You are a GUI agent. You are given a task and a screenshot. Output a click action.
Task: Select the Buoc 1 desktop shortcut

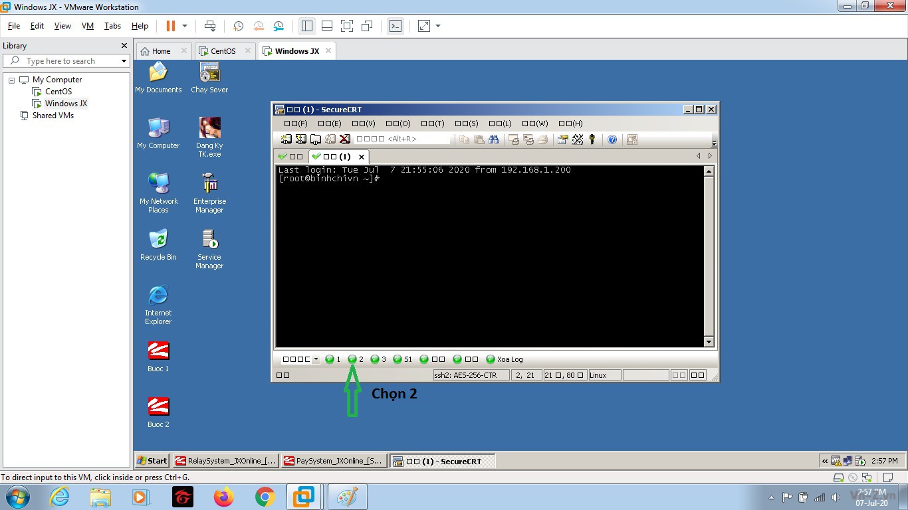pyautogui.click(x=158, y=357)
